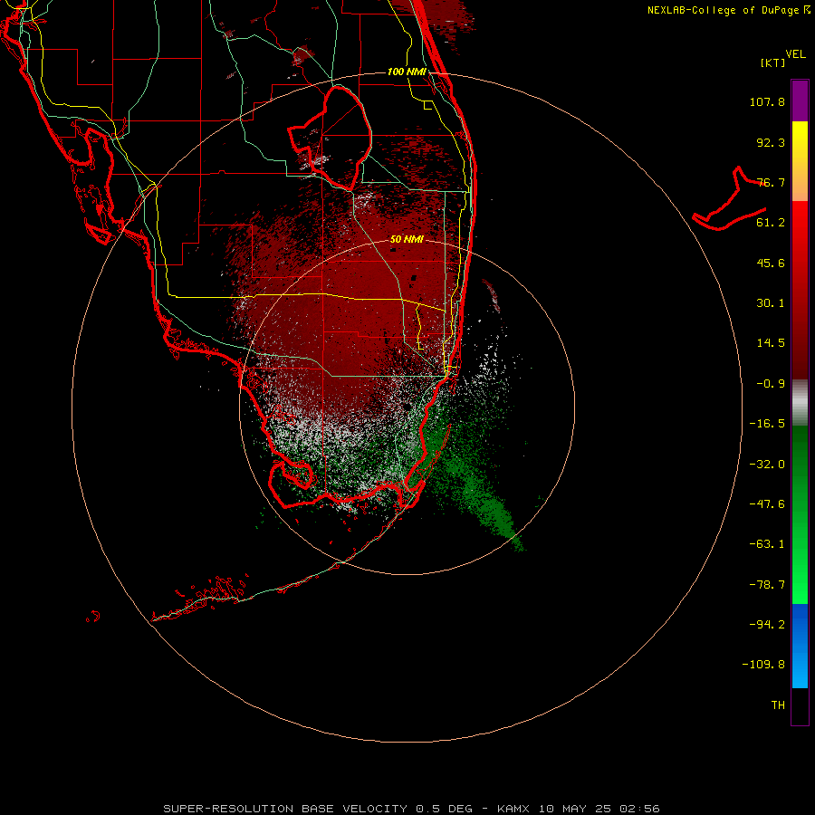Click the -0.9 legend value
The image size is (815, 815).
point(771,384)
